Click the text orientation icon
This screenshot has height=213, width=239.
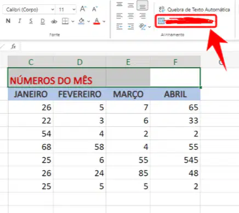pos(143,27)
